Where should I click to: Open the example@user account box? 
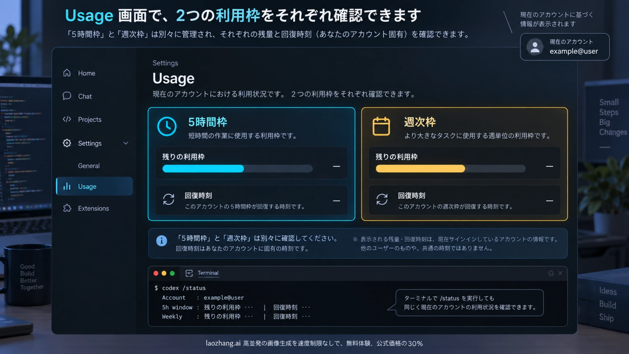[x=565, y=47]
